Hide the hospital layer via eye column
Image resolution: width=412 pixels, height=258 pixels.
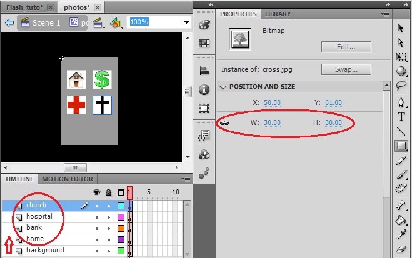tap(97, 217)
